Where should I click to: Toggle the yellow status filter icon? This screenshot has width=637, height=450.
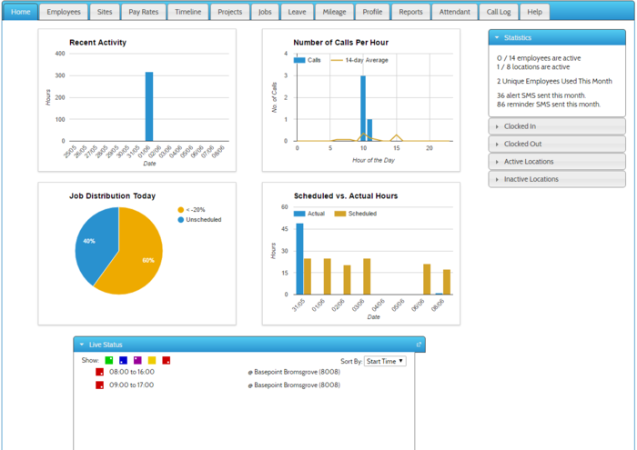coord(152,361)
